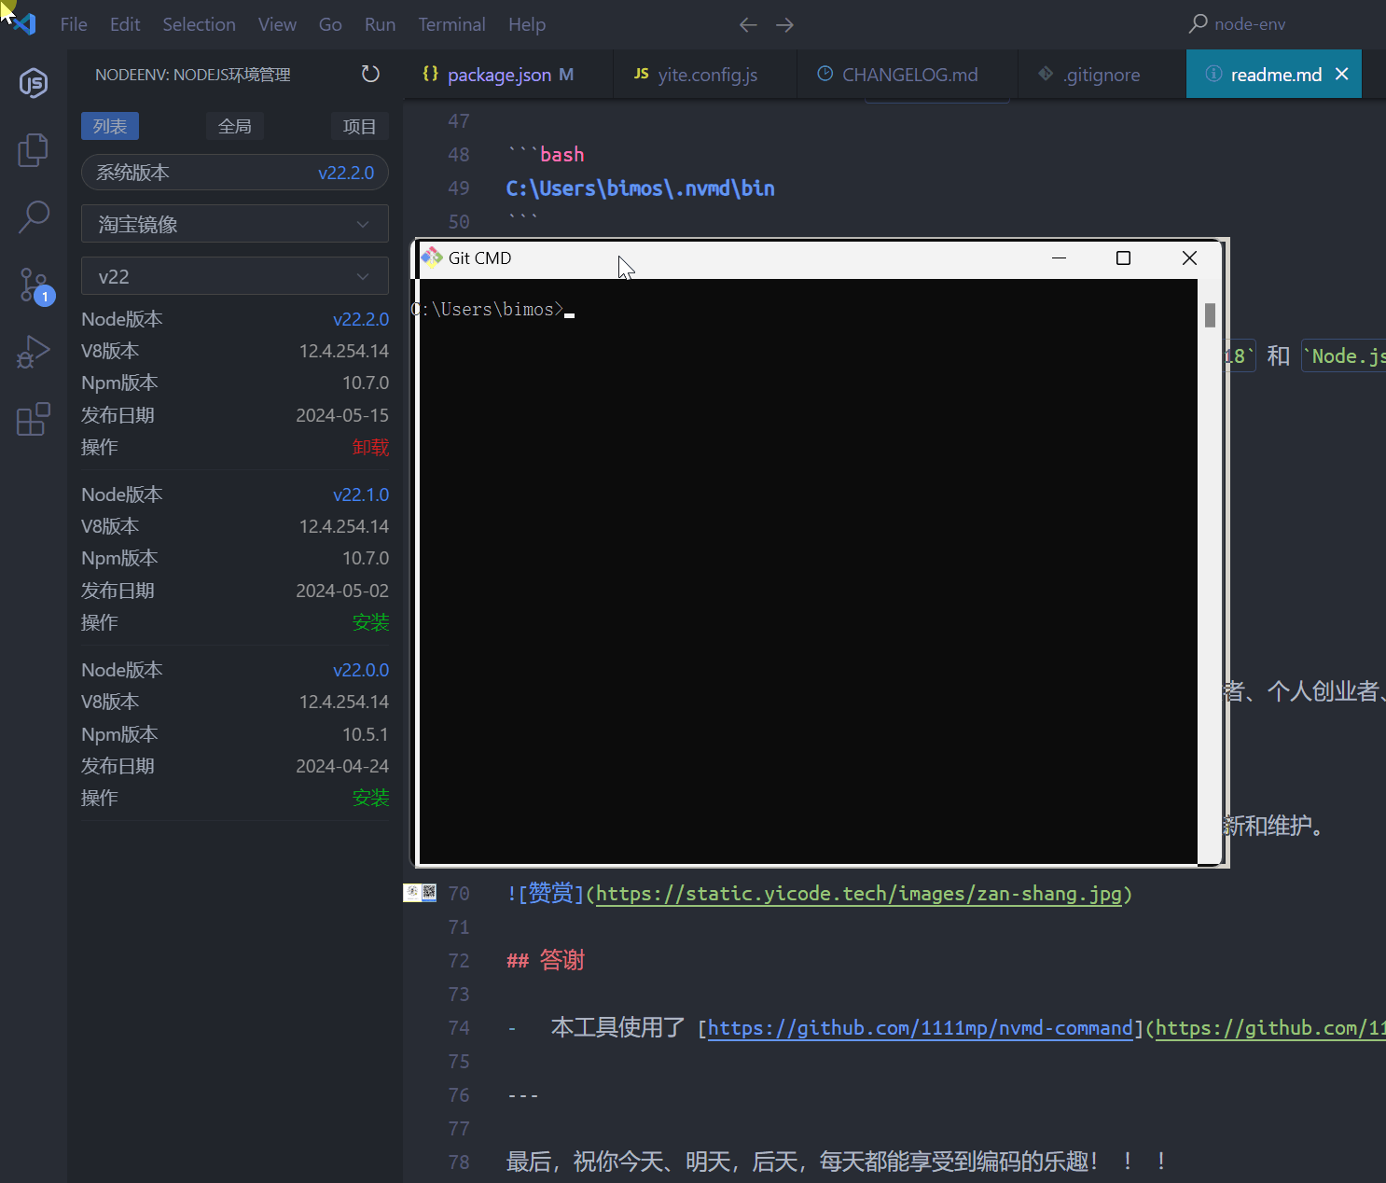
Task: Switch to the .gitignore tab
Action: [1102, 75]
